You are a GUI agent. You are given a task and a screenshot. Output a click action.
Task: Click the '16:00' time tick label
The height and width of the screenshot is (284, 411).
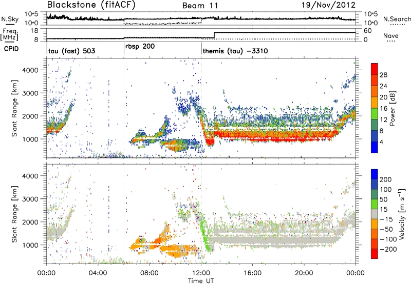(x=252, y=273)
